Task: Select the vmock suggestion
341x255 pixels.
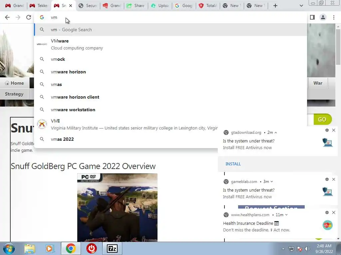Action: 170,59
